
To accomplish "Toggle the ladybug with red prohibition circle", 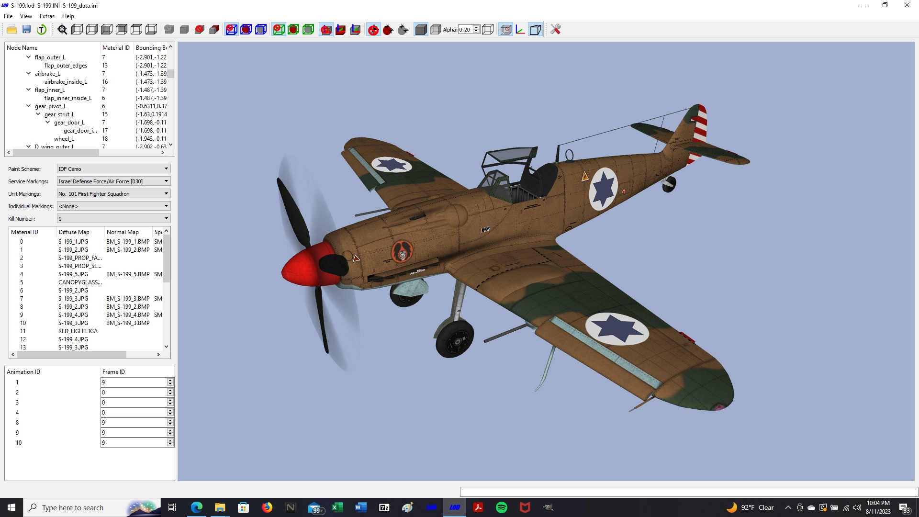I will point(373,30).
